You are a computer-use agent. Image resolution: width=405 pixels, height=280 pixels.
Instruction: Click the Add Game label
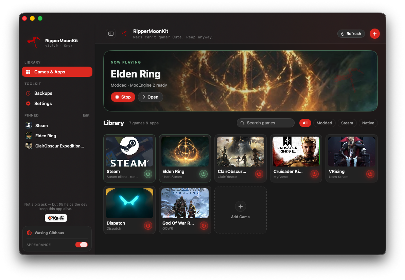pyautogui.click(x=241, y=217)
